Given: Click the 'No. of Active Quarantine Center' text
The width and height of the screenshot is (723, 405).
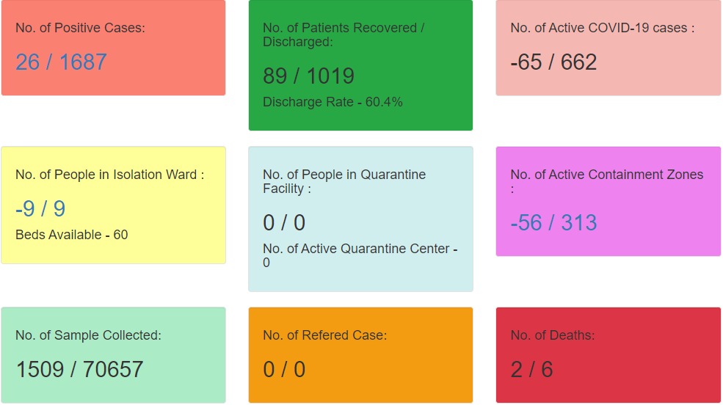Looking at the screenshot, I should point(356,249).
